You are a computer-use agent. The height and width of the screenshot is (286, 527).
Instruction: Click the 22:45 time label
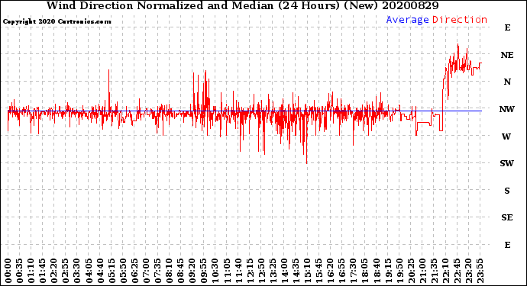(457, 271)
